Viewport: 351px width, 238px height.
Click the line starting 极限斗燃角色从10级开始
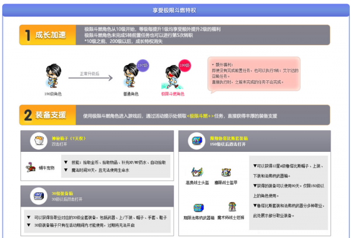pyautogui.click(x=153, y=29)
